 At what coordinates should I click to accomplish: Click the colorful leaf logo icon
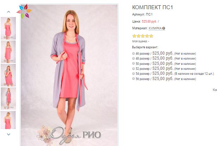[x=24, y=11]
